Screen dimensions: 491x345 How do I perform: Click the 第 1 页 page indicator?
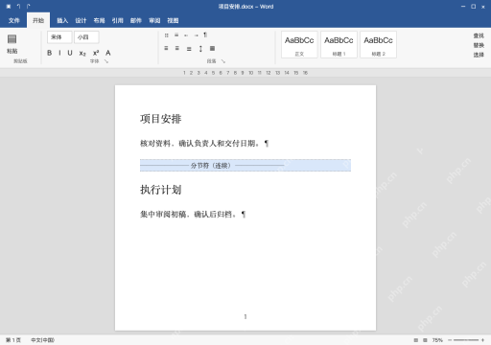(13, 340)
